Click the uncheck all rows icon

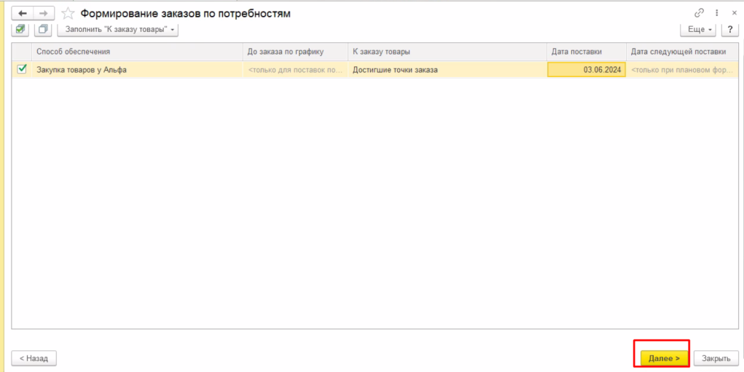point(43,29)
